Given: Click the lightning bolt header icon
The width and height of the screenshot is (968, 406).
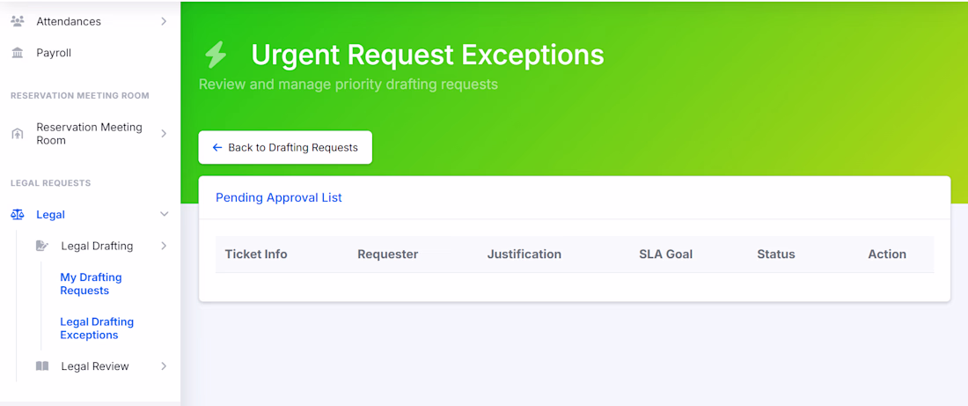Looking at the screenshot, I should (216, 55).
